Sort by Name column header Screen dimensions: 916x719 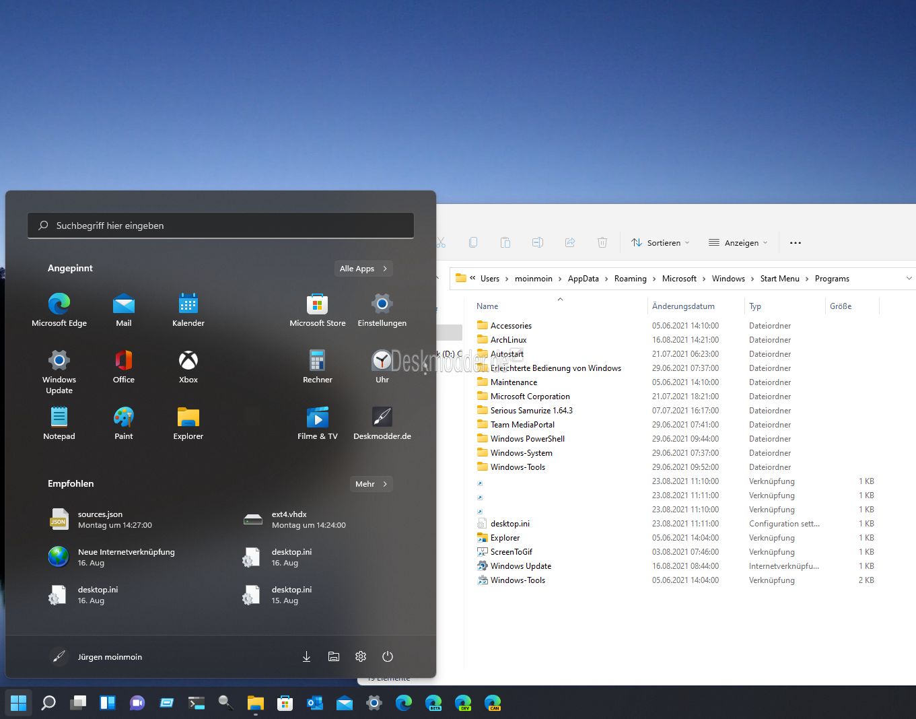tap(487, 306)
